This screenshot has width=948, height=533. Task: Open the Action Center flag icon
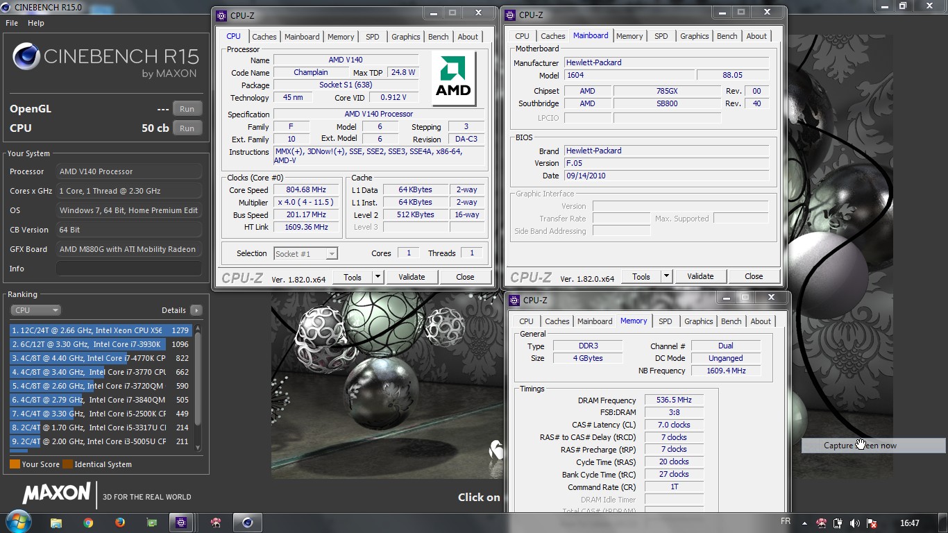point(872,523)
